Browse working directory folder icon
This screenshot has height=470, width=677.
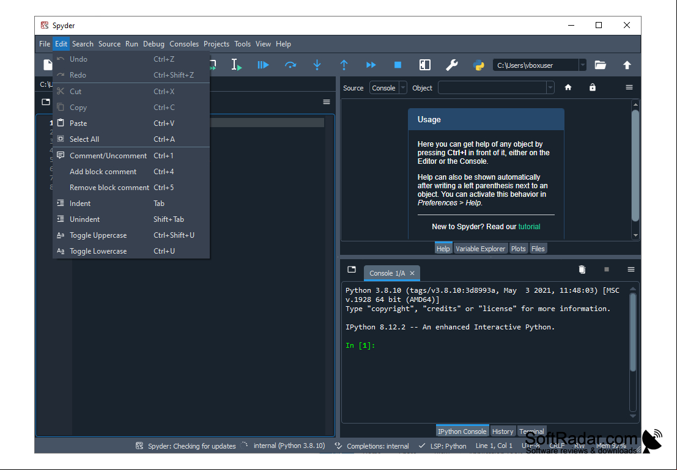(x=600, y=65)
